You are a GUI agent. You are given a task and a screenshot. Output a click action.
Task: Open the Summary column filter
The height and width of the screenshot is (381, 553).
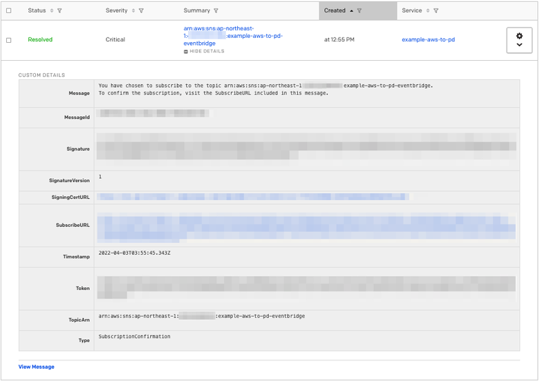(x=216, y=10)
